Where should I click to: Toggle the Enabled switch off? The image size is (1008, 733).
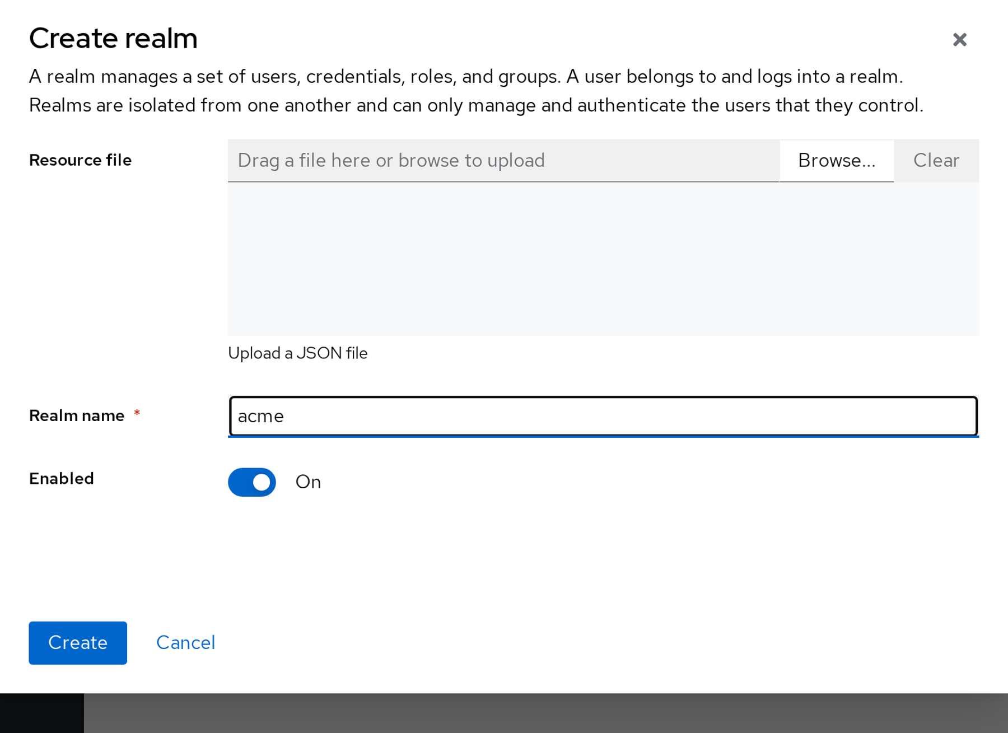[252, 482]
